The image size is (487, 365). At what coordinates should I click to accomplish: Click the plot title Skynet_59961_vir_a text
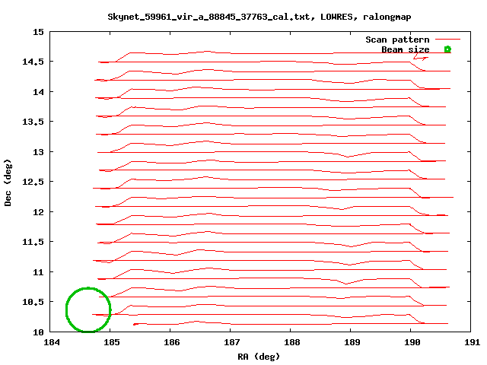click(259, 17)
